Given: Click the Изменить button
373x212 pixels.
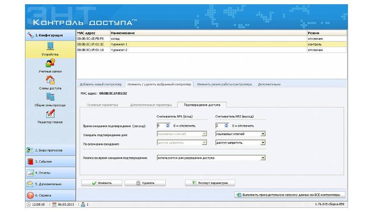Looking at the screenshot, I should 102,183.
